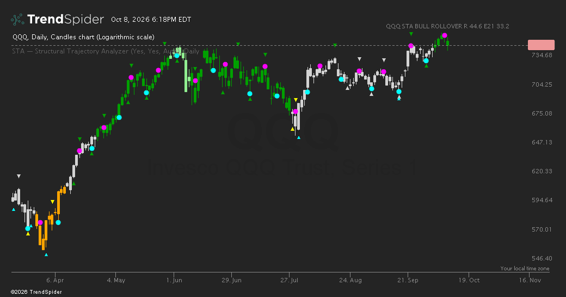This screenshot has width=566, height=297.
Task: Click the 734.68 price axis label
Action: click(x=542, y=55)
